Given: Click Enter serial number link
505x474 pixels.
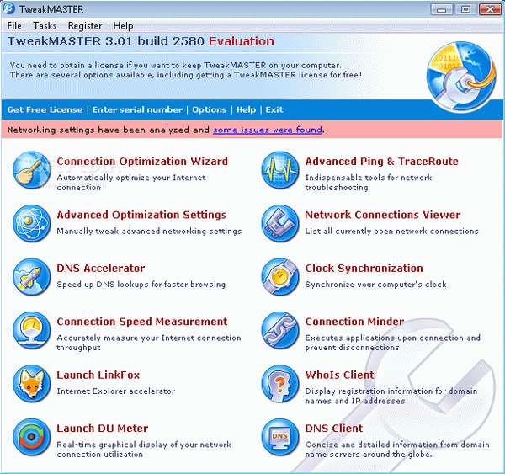Looking at the screenshot, I should click(x=137, y=110).
